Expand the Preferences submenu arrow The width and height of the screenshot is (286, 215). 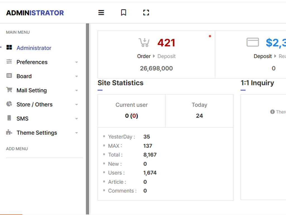tap(77, 62)
